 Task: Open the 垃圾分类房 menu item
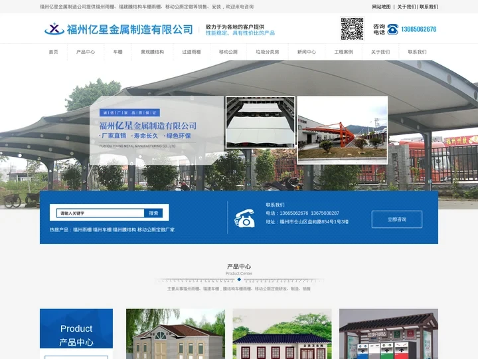pyautogui.click(x=268, y=52)
